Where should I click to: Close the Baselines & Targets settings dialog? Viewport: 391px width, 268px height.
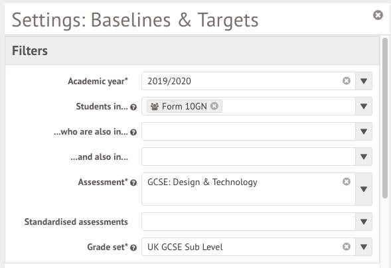378,15
